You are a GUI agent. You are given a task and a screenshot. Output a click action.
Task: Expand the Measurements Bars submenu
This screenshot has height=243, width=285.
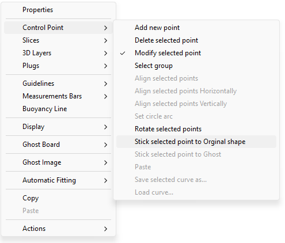[58, 96]
